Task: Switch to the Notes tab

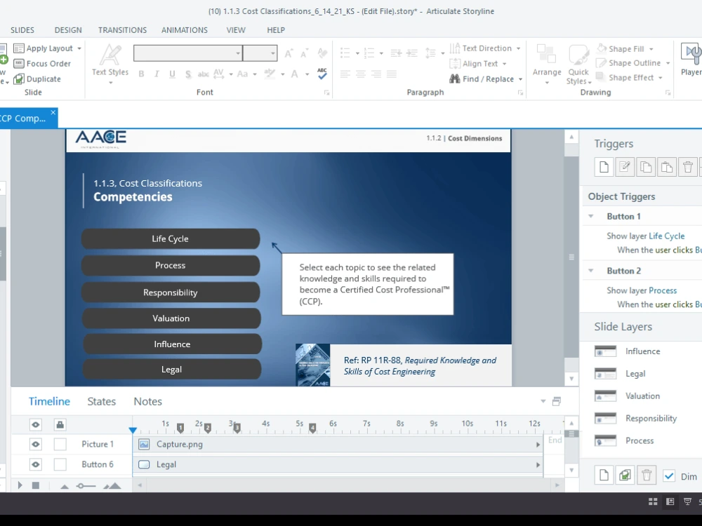Action: click(147, 402)
